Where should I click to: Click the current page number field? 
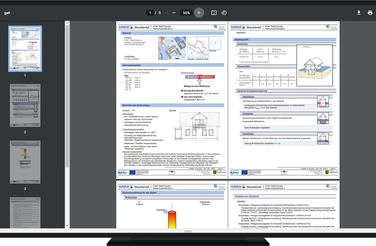point(149,13)
